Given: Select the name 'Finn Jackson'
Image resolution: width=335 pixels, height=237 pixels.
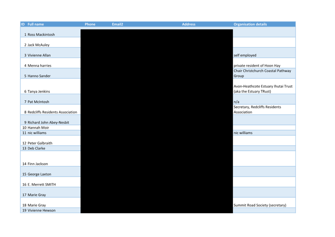Looking at the screenshot, I should (38, 164).
